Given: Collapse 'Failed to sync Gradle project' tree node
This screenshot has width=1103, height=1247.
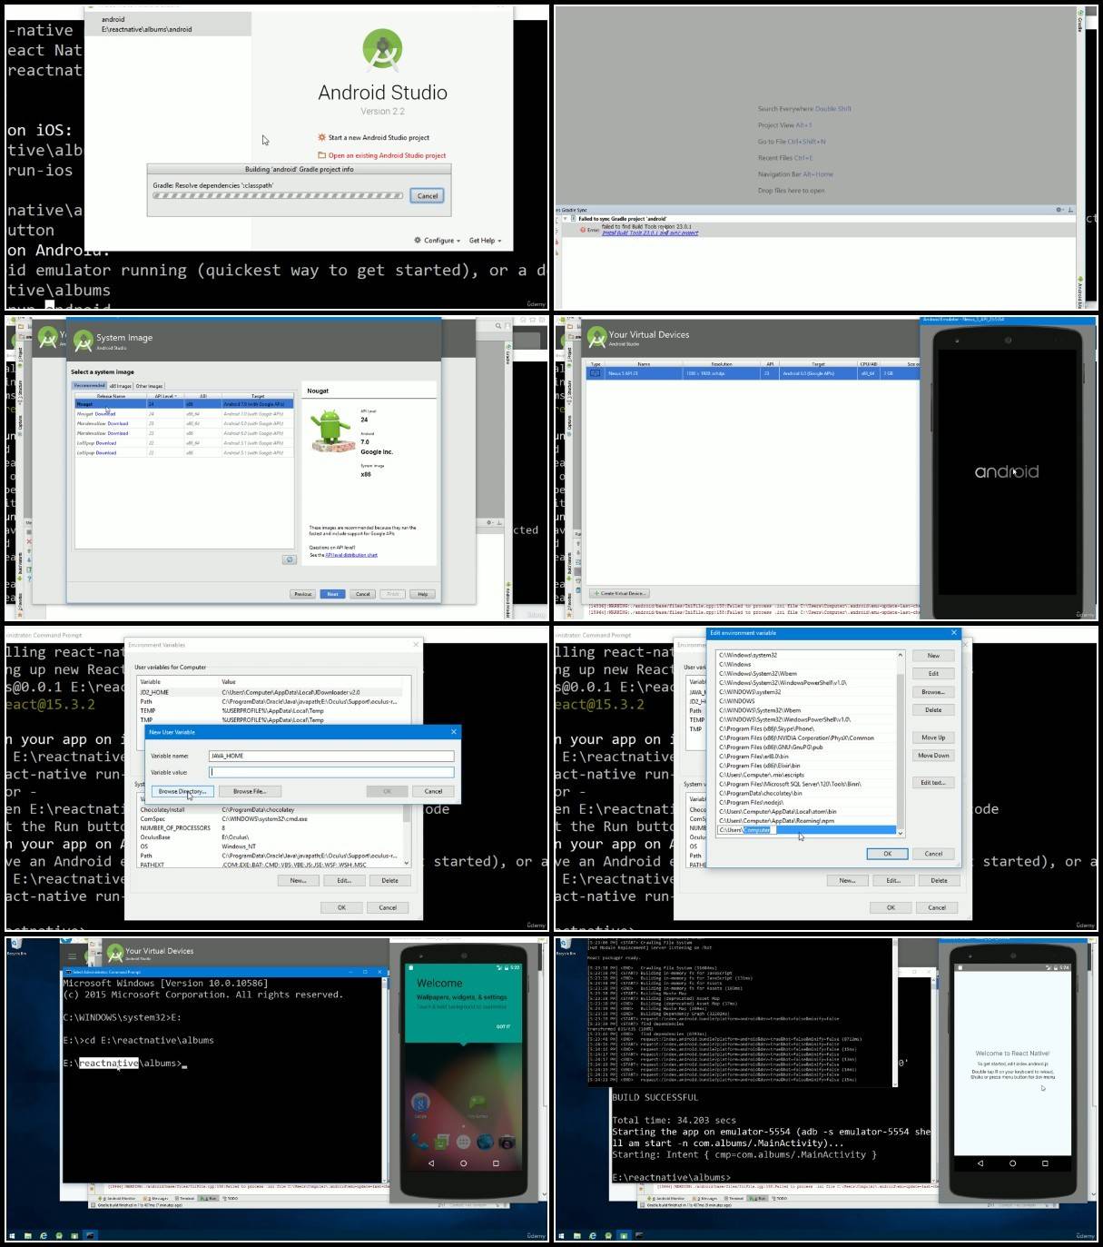Looking at the screenshot, I should point(565,219).
